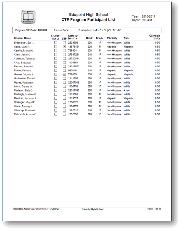
Task: Select student name Lewis, Serena W.
Action: [x=23, y=86]
